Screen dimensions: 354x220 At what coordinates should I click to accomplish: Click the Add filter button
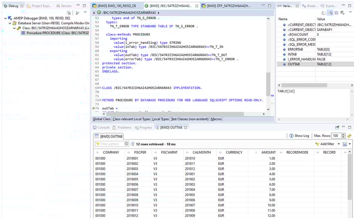[325, 144]
